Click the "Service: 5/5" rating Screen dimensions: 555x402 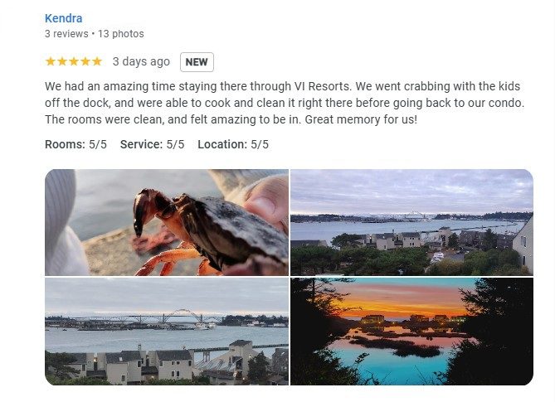(153, 144)
